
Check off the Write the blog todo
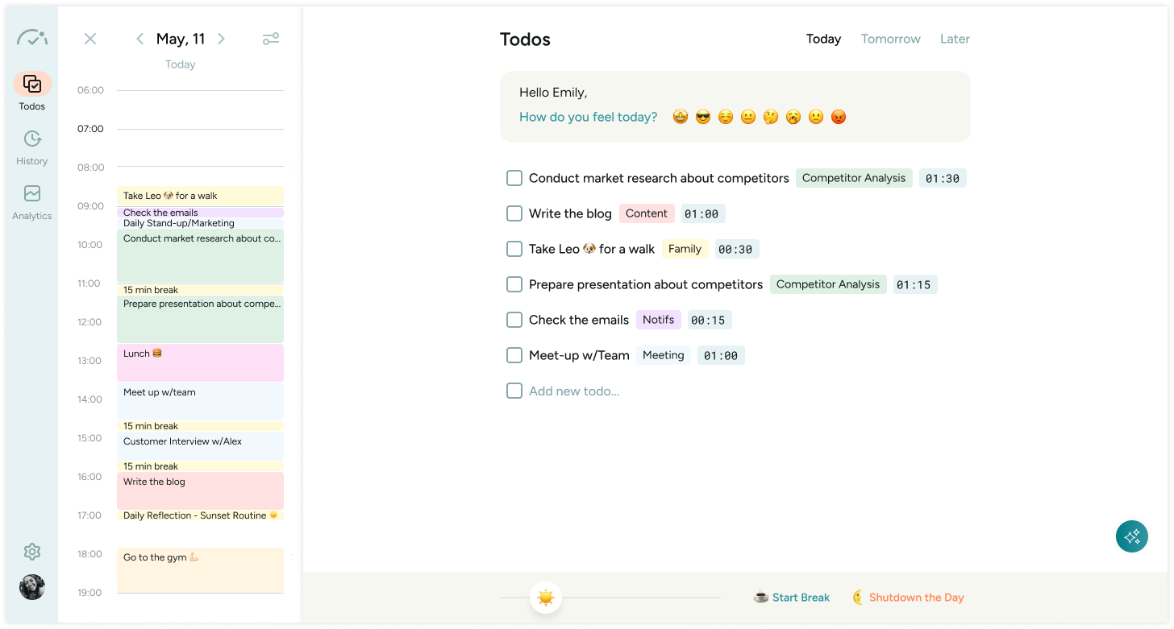pyautogui.click(x=514, y=213)
